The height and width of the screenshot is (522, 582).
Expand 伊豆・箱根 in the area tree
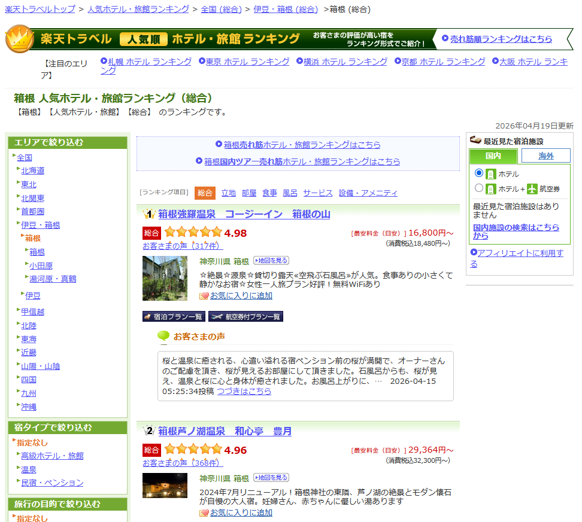tap(41, 225)
